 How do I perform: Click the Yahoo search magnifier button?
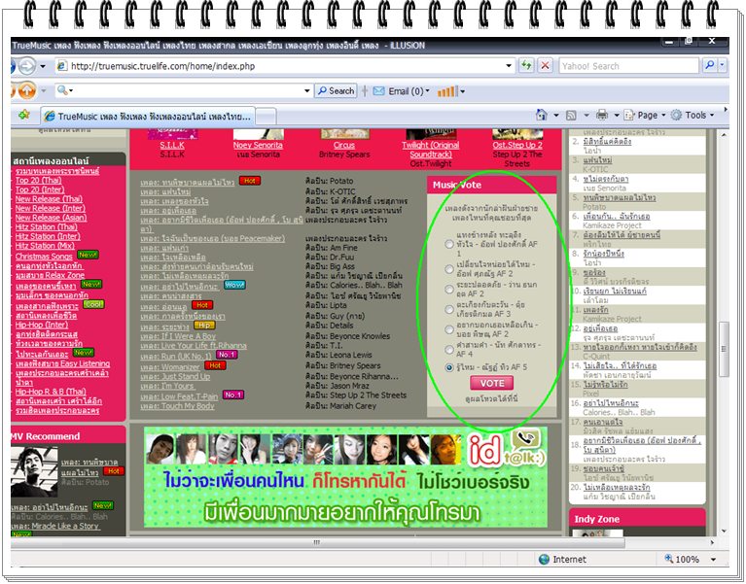pos(709,65)
